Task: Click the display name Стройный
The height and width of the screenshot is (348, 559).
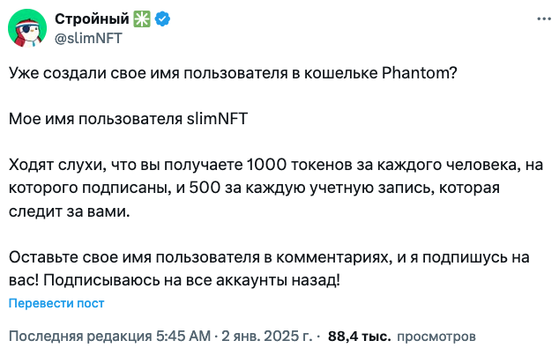Action: tap(92, 19)
